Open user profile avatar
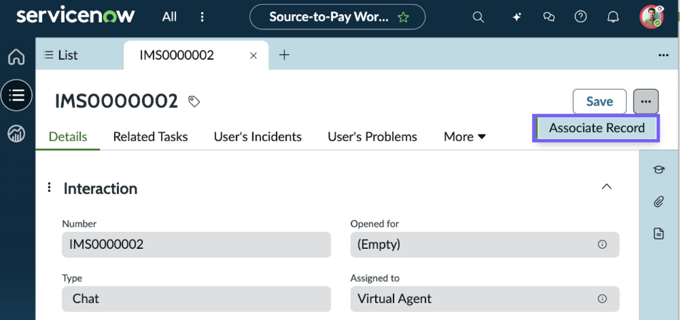Screen dimensions: 681x320 pos(651,17)
